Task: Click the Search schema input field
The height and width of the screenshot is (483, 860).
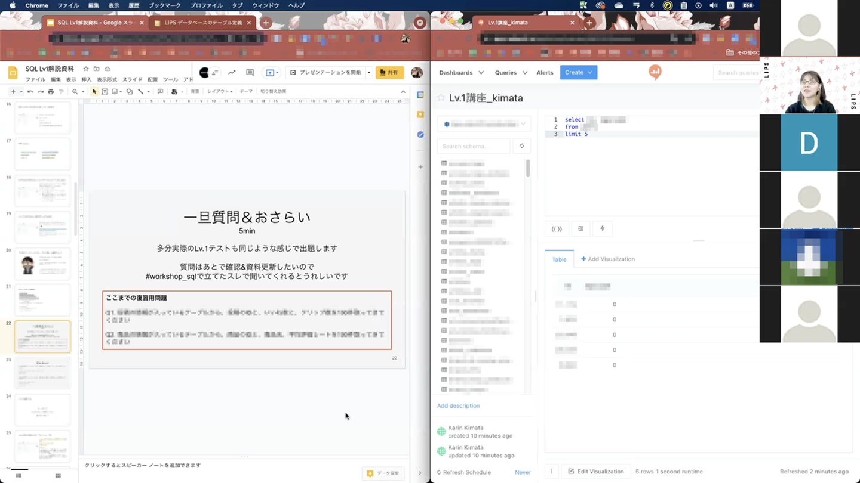Action: click(x=474, y=146)
